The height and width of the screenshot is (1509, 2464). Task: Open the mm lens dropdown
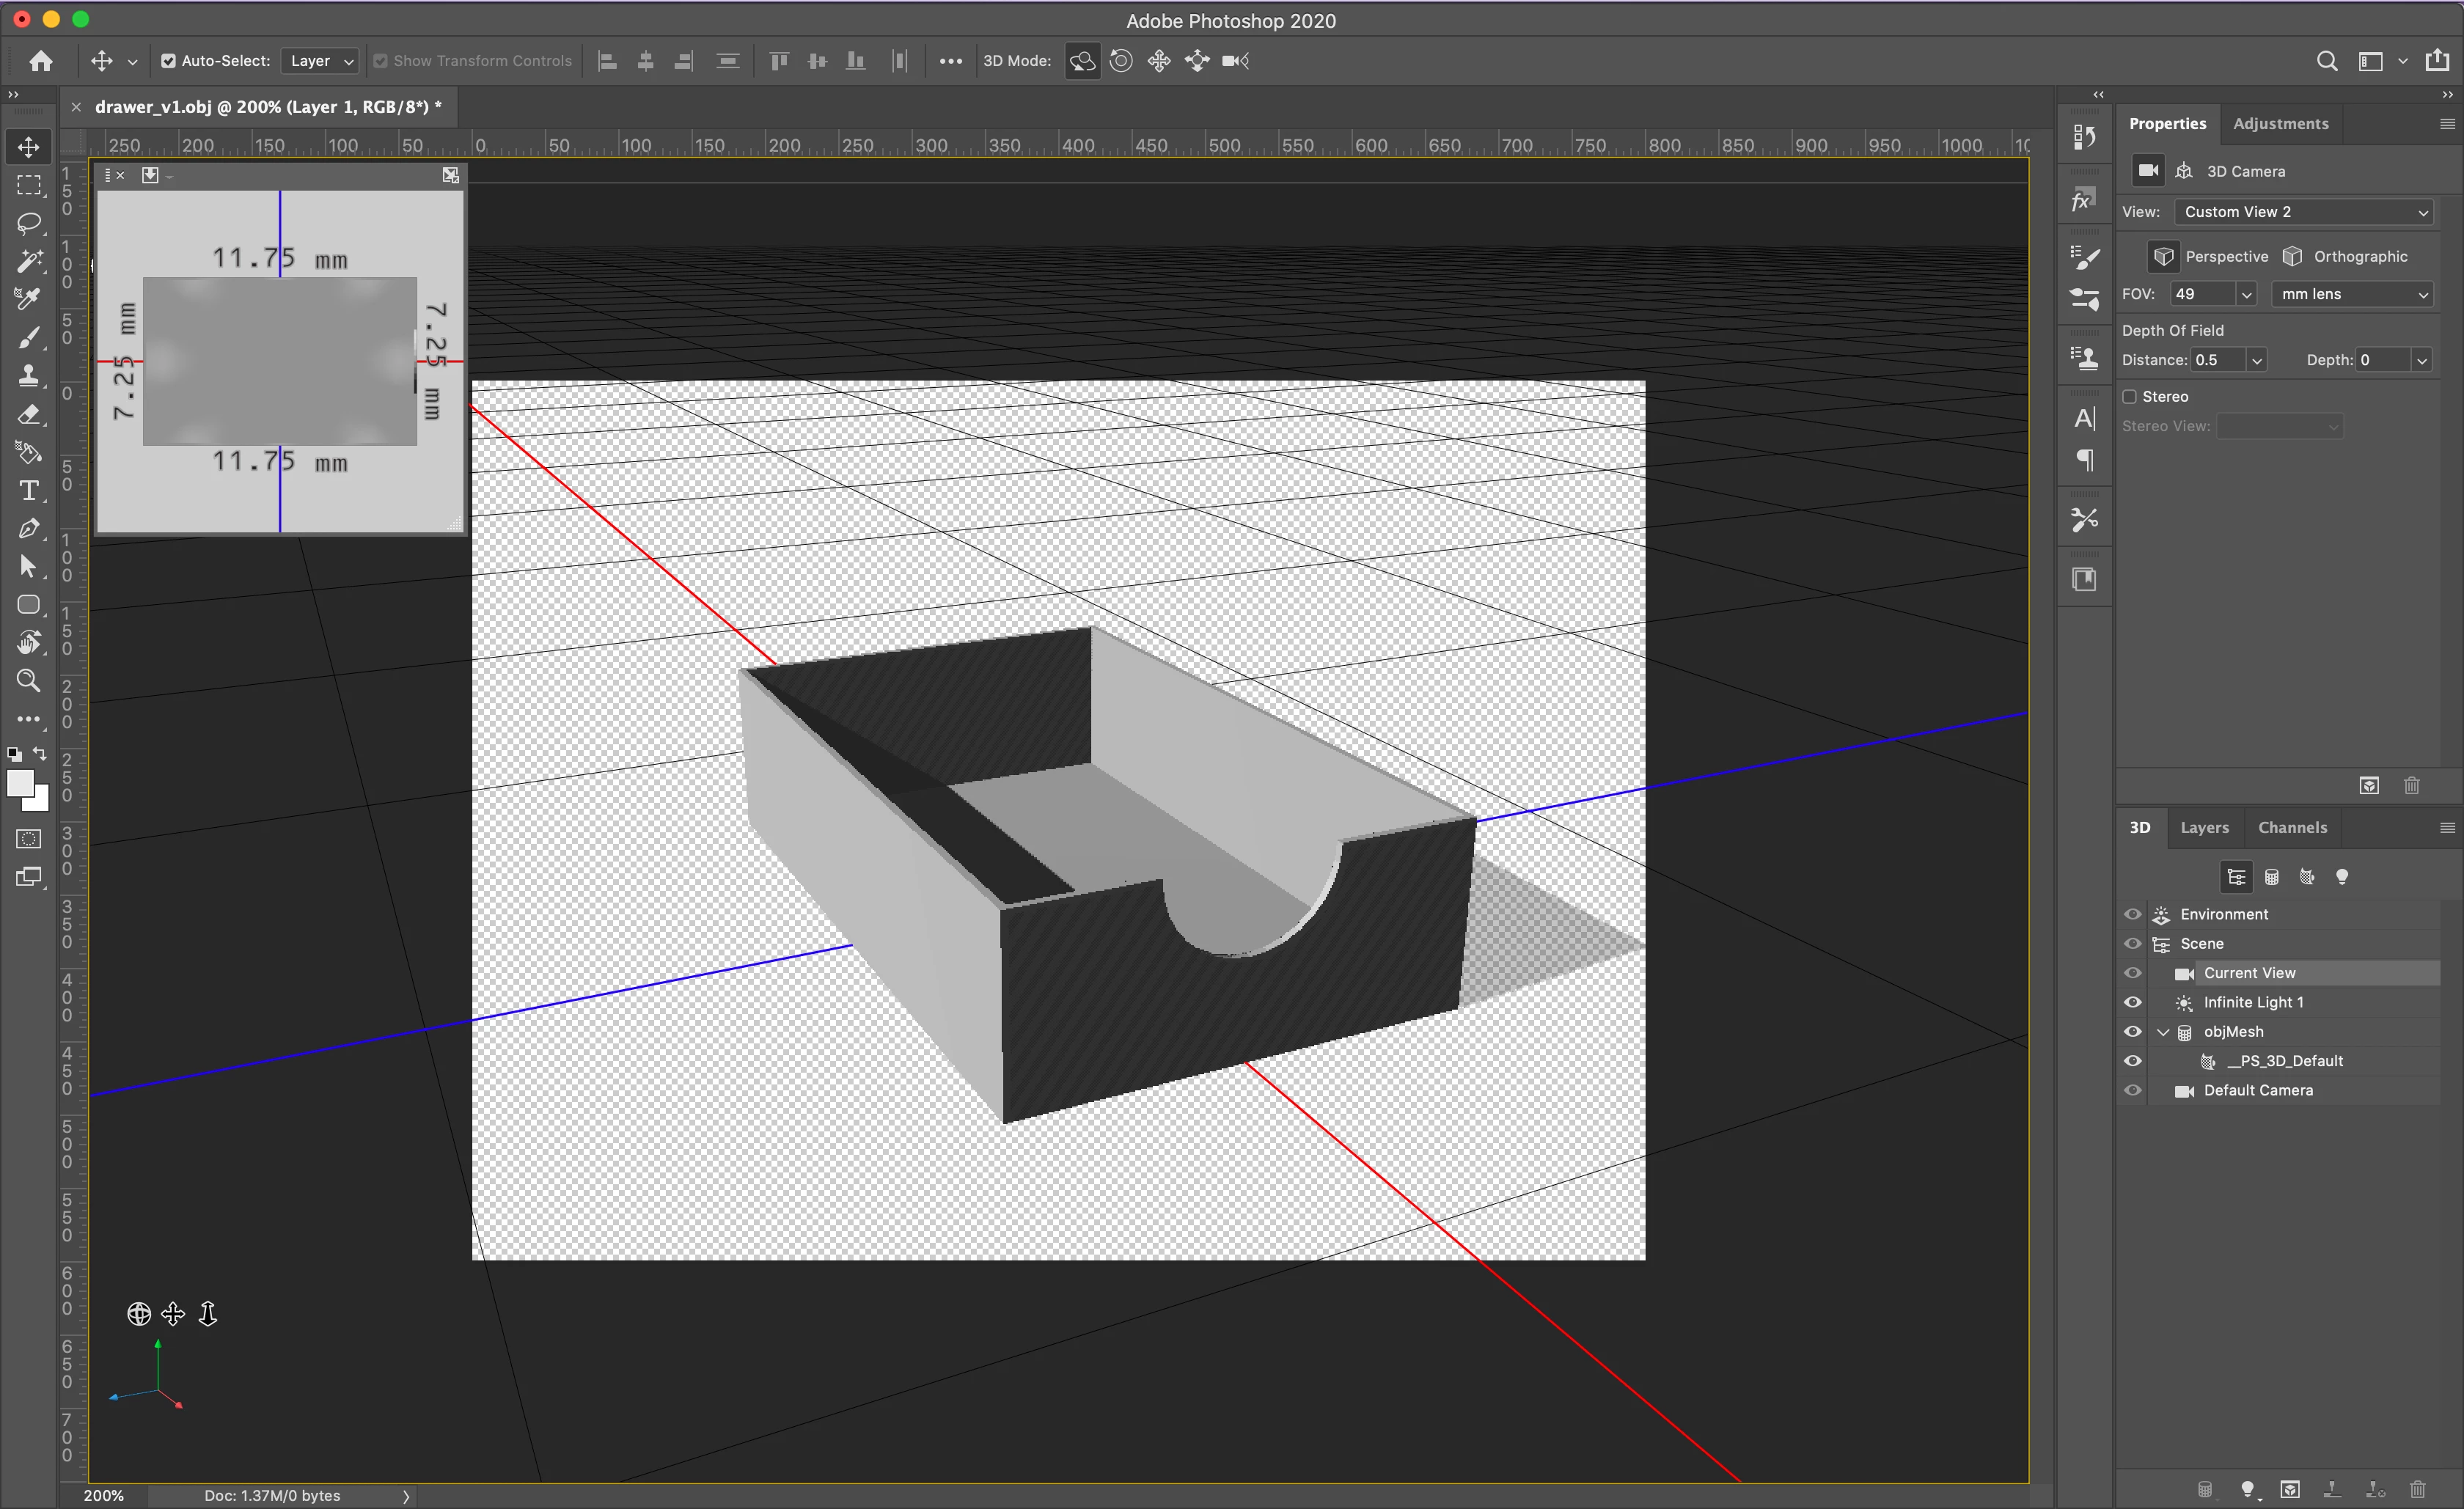tap(2352, 294)
